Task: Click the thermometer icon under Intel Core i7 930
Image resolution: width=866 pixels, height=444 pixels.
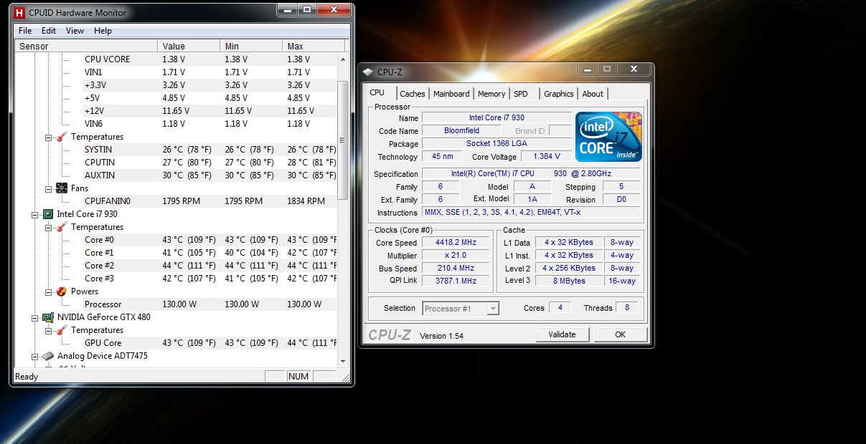Action: 62,227
